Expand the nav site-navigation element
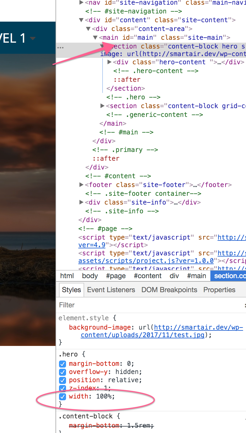246x433 pixels. 81,3
